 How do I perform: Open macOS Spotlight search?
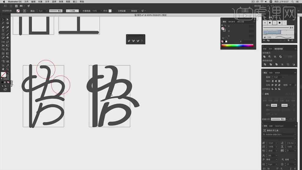click(292, 2)
